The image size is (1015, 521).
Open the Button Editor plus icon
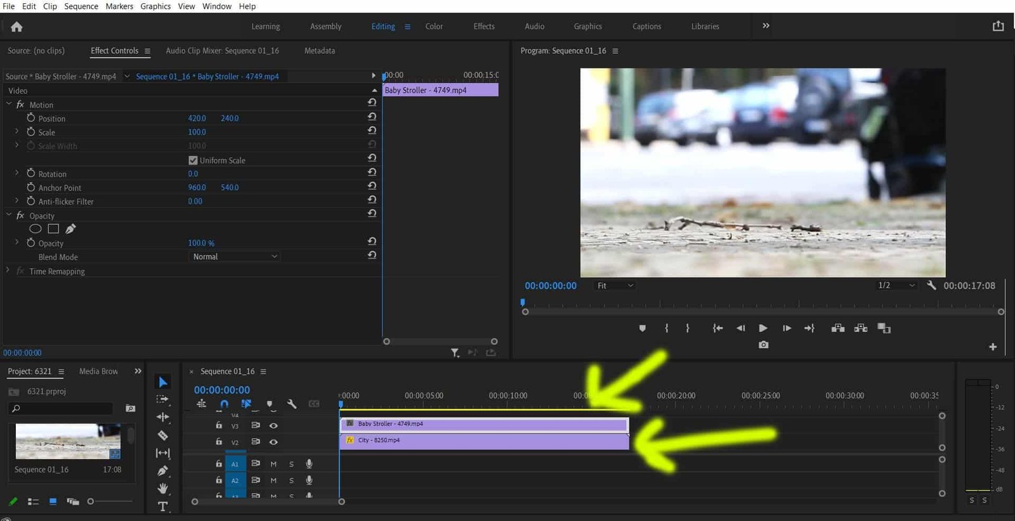pos(993,347)
